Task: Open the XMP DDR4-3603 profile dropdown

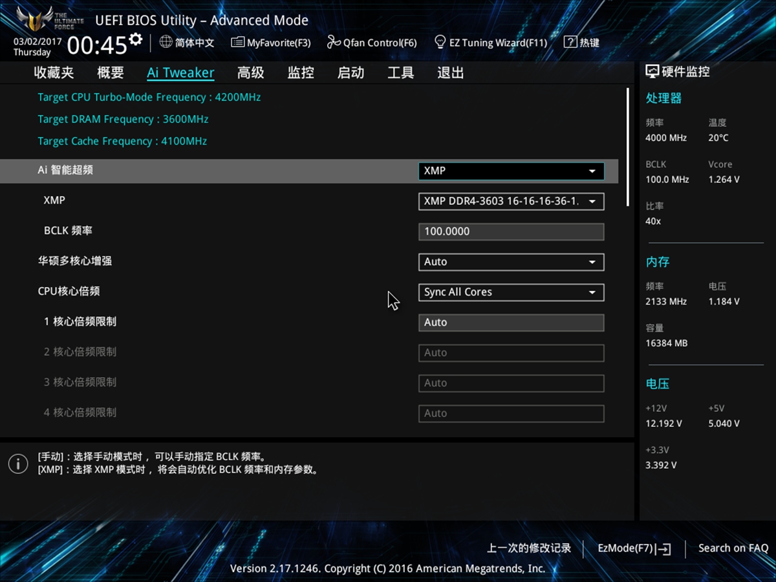Action: (511, 201)
